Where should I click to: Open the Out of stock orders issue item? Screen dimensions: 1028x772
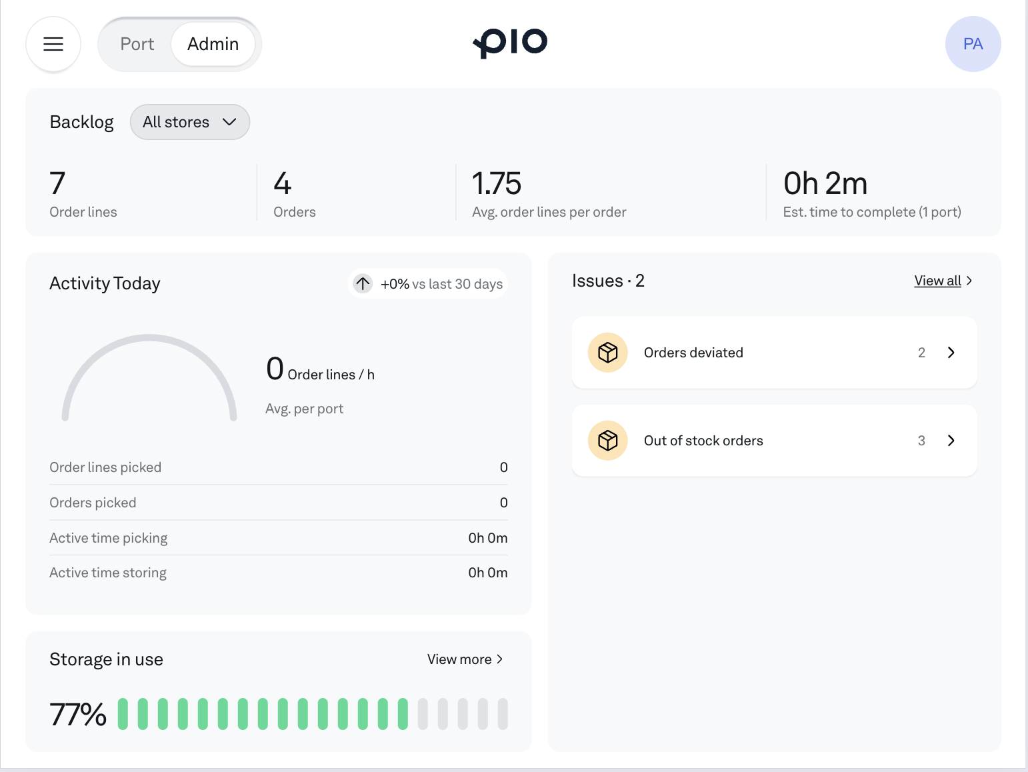pyautogui.click(x=773, y=441)
